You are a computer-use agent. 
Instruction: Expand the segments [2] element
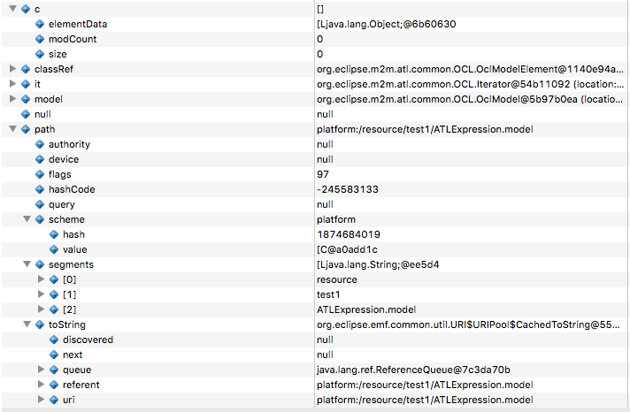click(x=41, y=309)
